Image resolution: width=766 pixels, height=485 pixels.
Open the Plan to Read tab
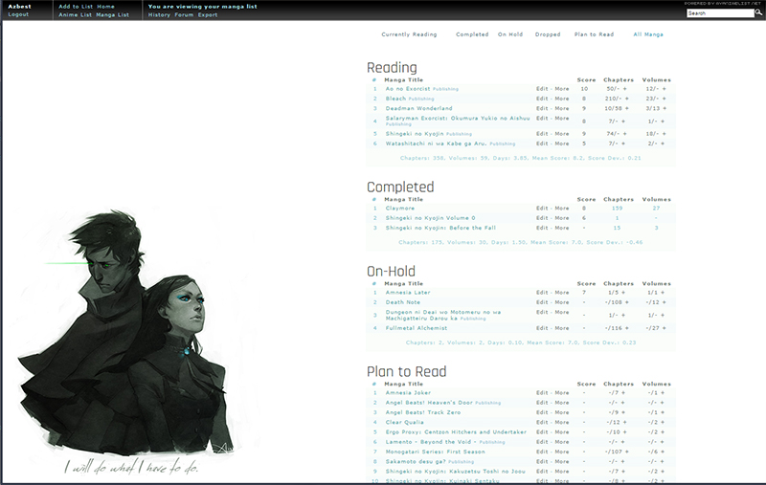[594, 34]
